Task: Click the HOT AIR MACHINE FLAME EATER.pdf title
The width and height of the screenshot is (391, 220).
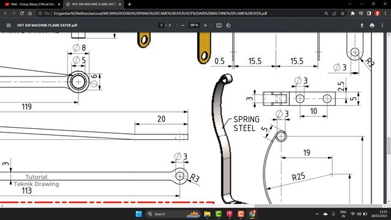Action: 47,25
